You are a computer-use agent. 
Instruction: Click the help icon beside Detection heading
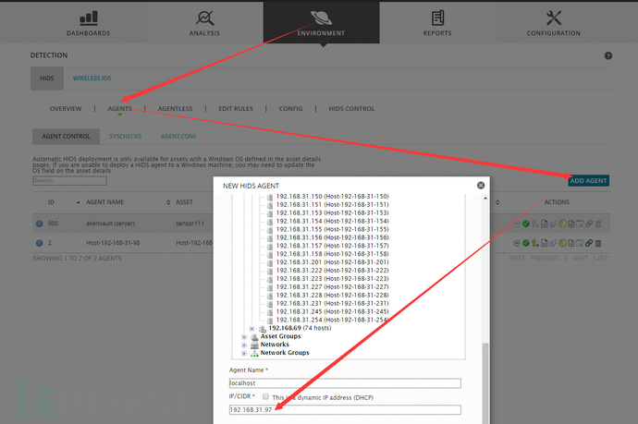tap(608, 55)
